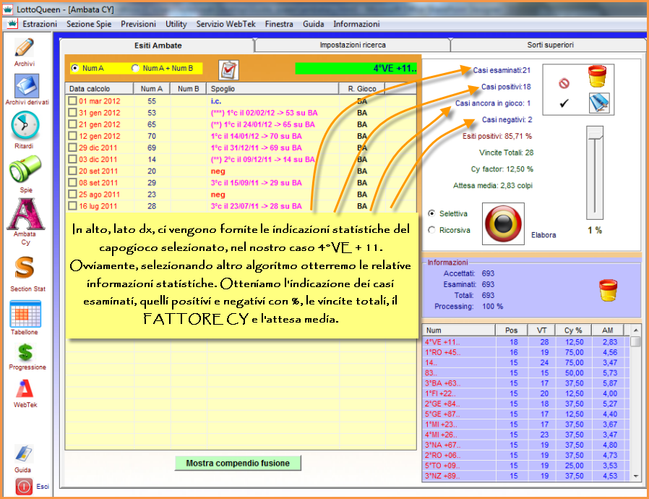Screen dimensions: 649x499
Task: Select the 4°MI +26.. row
Action: click(526, 435)
